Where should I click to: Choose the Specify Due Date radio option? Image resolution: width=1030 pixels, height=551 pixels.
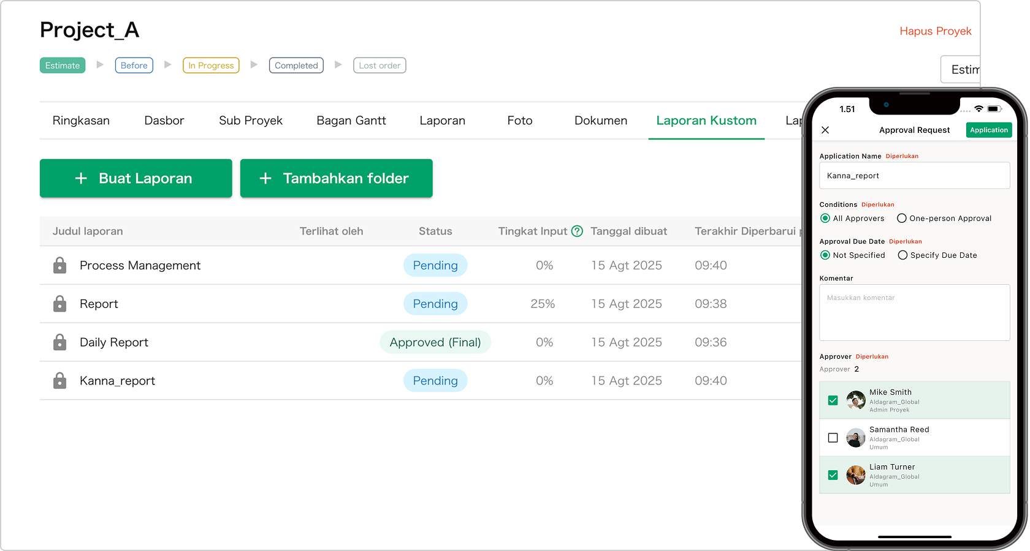coord(902,255)
